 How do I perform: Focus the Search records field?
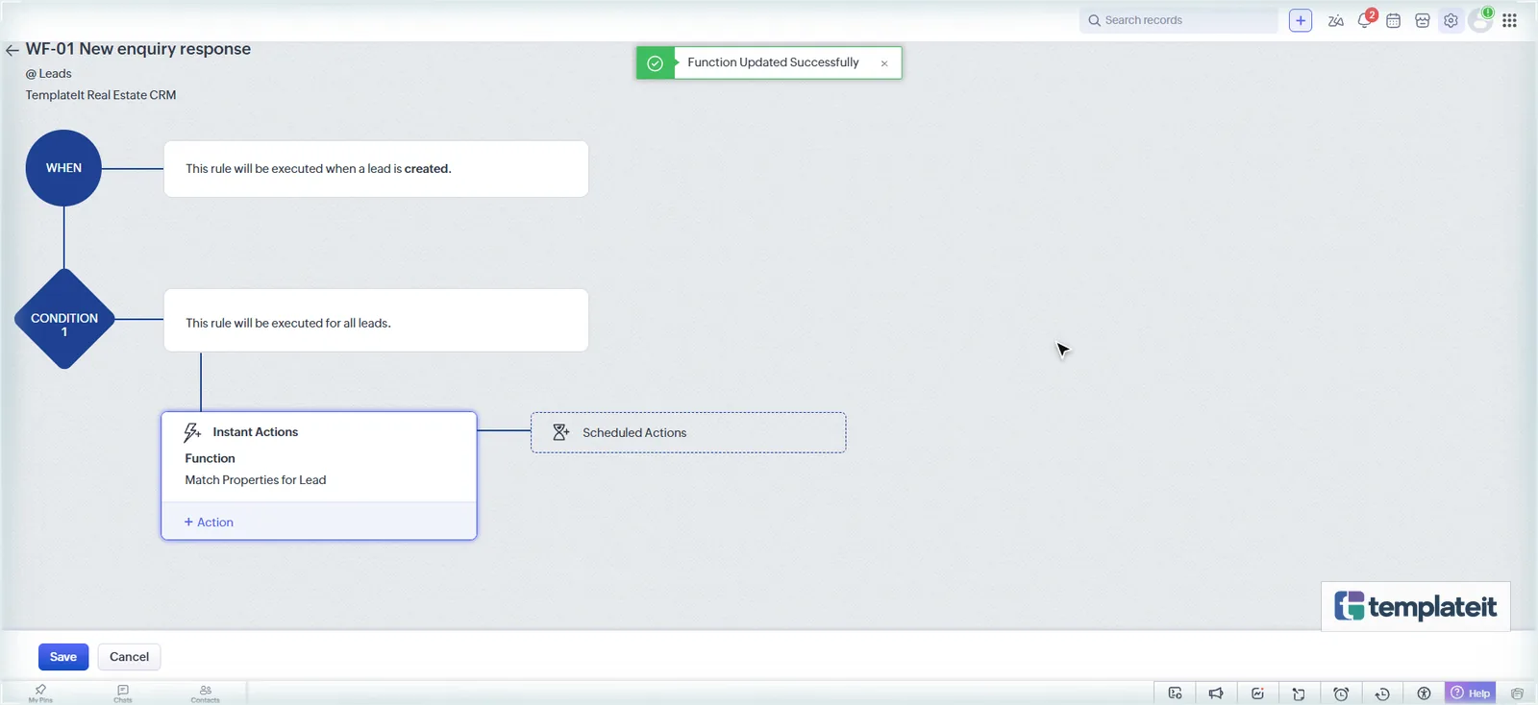tap(1178, 20)
